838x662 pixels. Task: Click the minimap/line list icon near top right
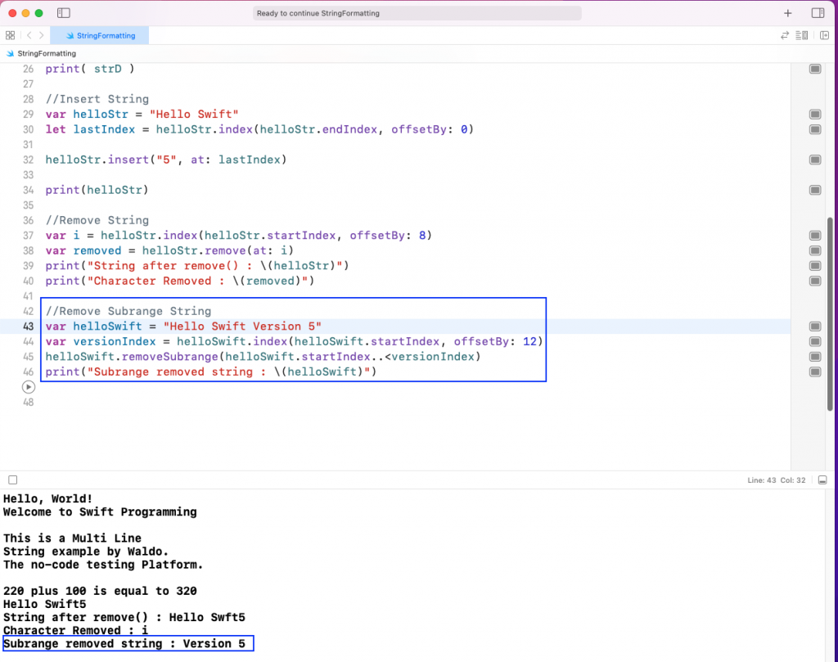[x=802, y=35]
